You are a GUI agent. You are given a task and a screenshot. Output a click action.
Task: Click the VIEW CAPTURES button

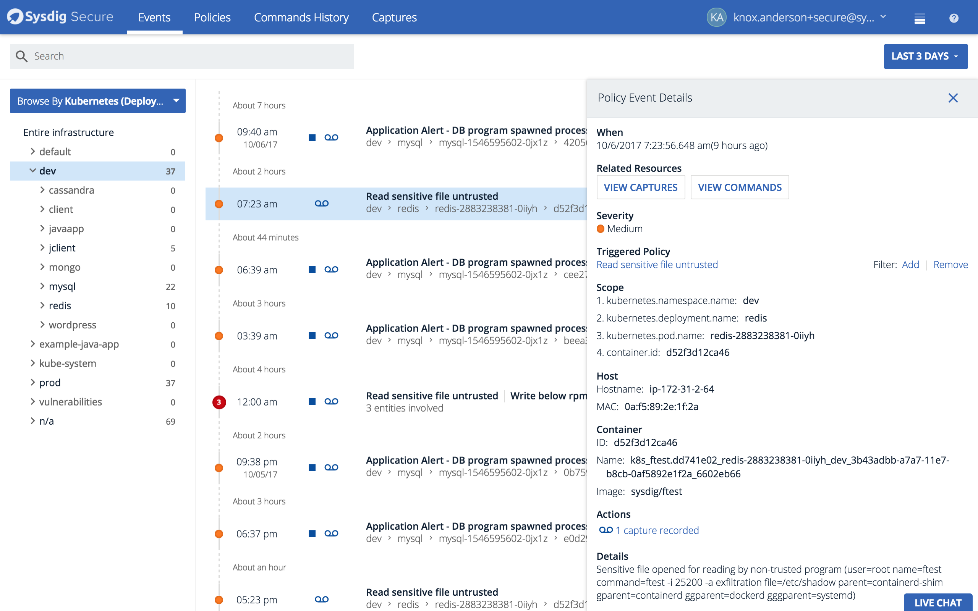pos(641,187)
